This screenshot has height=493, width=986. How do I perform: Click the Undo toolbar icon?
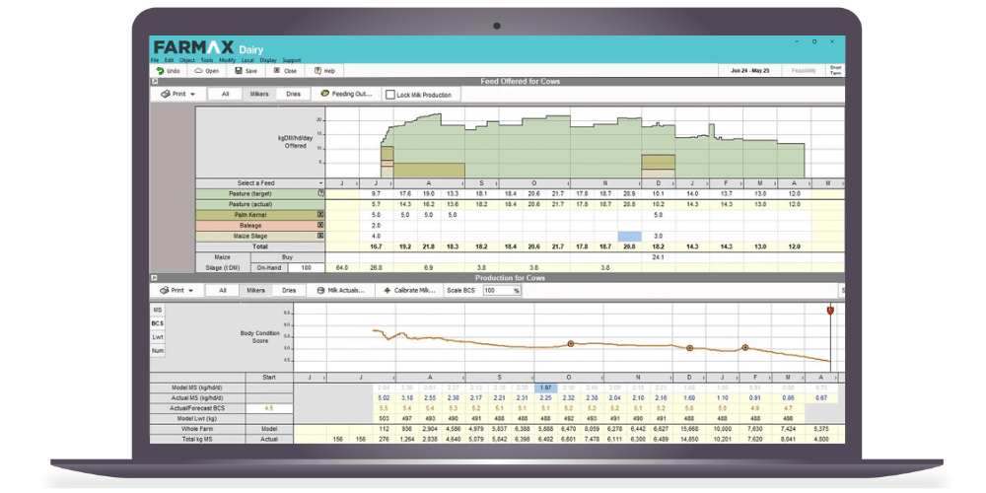[x=160, y=71]
